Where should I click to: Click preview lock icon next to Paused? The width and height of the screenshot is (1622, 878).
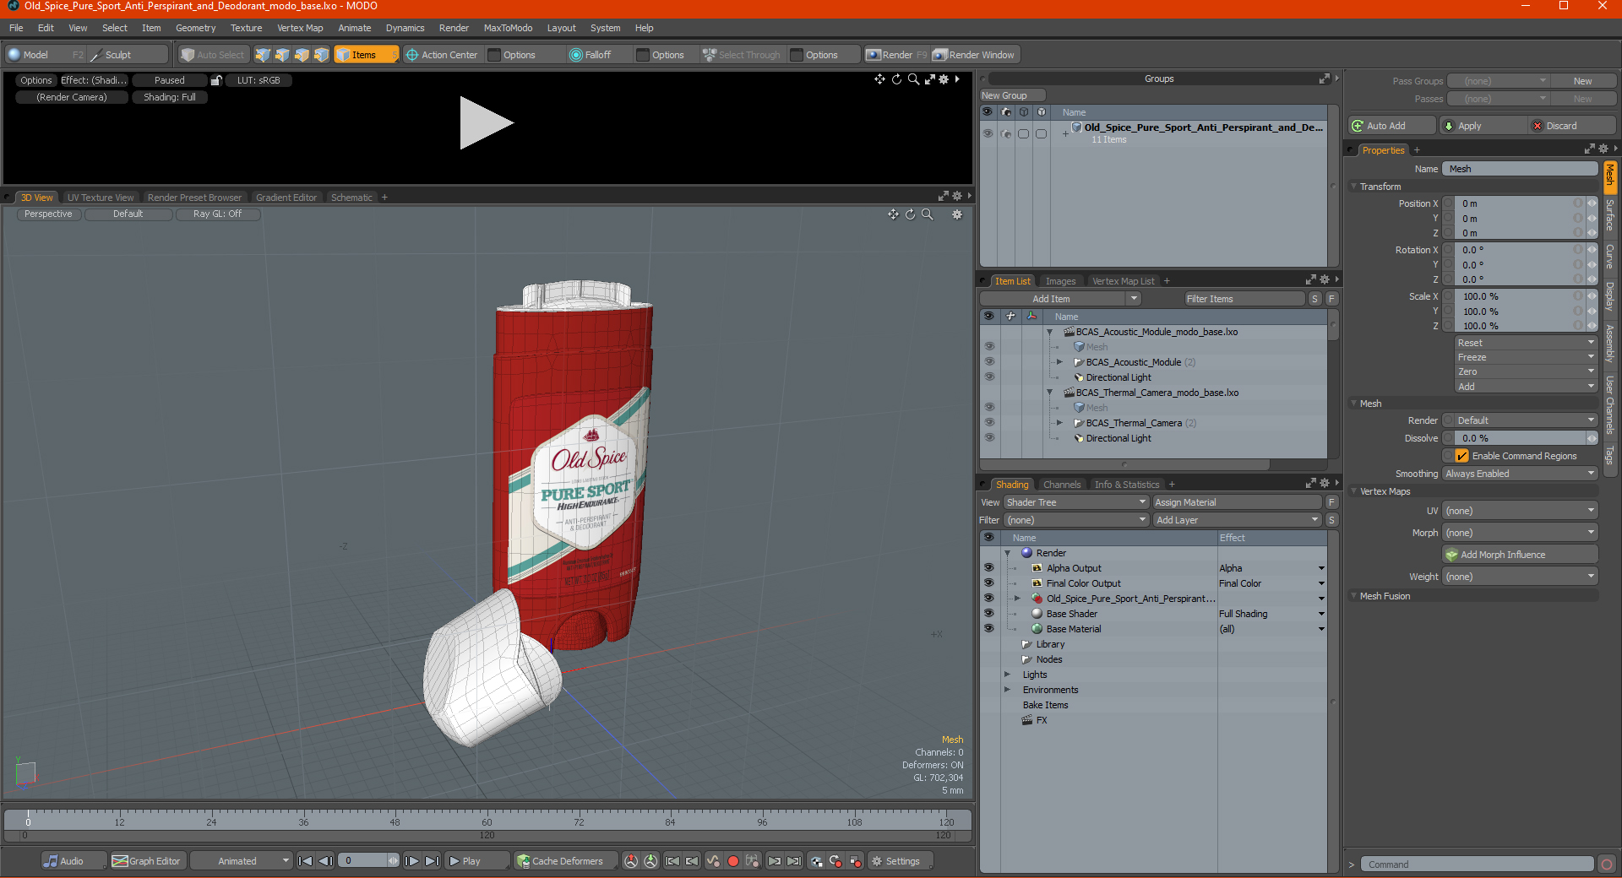216,80
